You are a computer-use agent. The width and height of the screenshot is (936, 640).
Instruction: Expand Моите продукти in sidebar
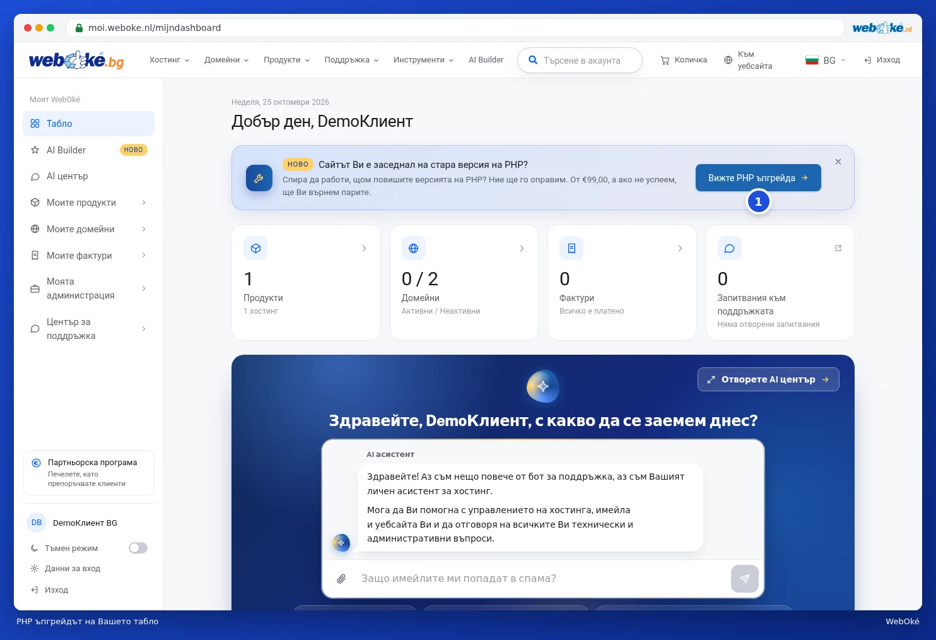88,203
